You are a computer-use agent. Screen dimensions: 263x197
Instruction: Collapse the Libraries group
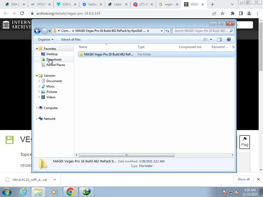point(37,76)
